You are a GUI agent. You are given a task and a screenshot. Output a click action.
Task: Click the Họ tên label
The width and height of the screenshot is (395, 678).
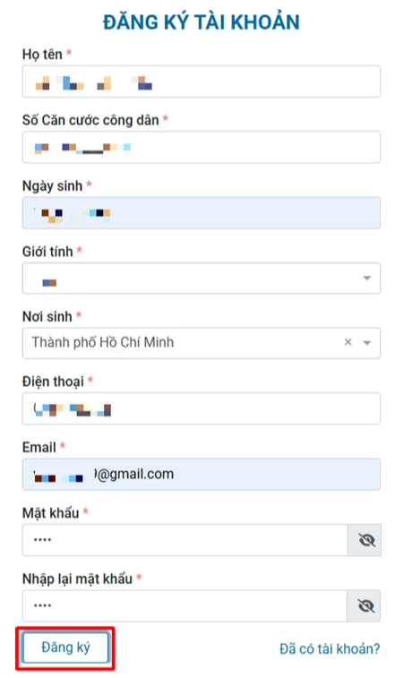click(x=42, y=55)
